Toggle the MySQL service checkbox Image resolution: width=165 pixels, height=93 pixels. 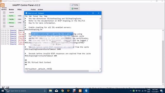pyautogui.click(x=4, y=16)
